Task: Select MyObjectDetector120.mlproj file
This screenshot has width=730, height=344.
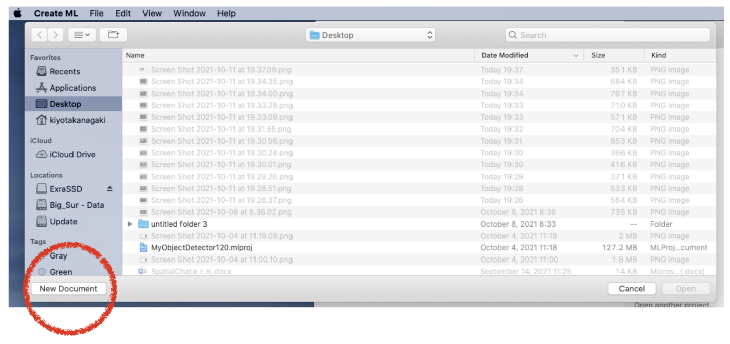Action: [201, 247]
